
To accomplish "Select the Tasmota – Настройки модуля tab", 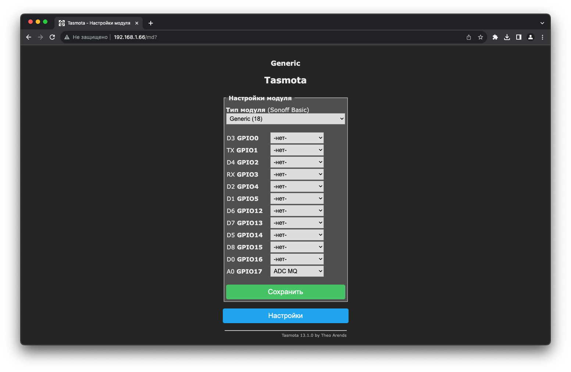I will pos(99,23).
